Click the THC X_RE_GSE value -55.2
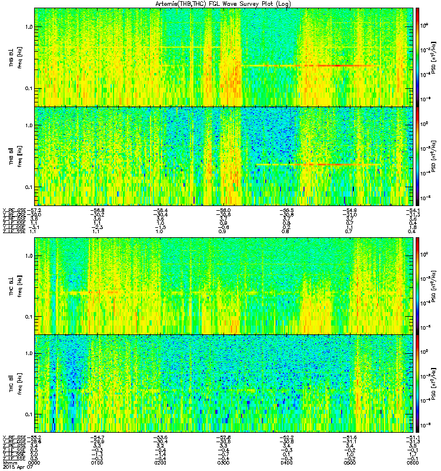Viewport: 441px width, 471px height. click(34, 437)
